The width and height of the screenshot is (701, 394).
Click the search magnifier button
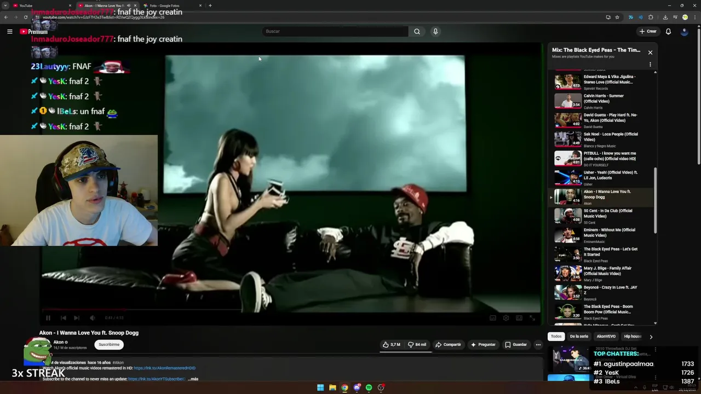click(x=417, y=31)
